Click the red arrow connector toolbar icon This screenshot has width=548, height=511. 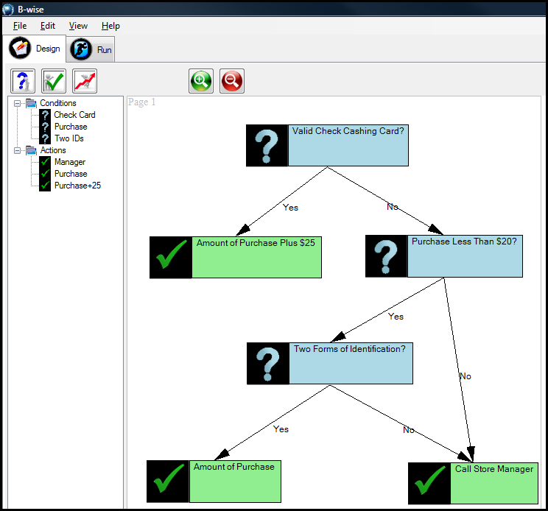pos(85,80)
